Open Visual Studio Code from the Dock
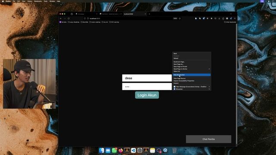The image size is (276, 155). (x=133, y=150)
